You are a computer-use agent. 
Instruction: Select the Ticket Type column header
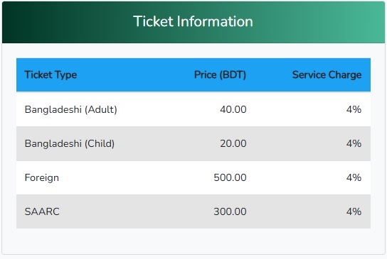(x=51, y=75)
